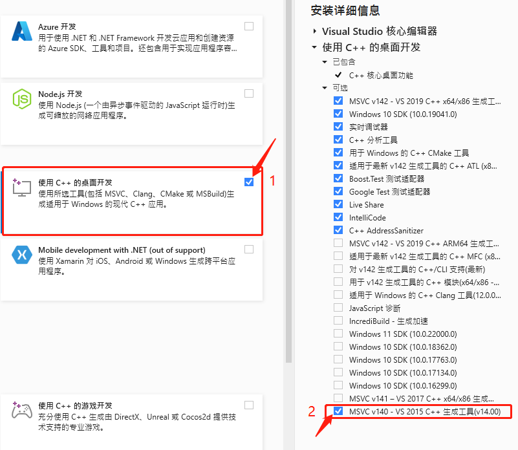Uncheck Boost.Test 测试适配器 option
This screenshot has width=518, height=450.
point(338,178)
